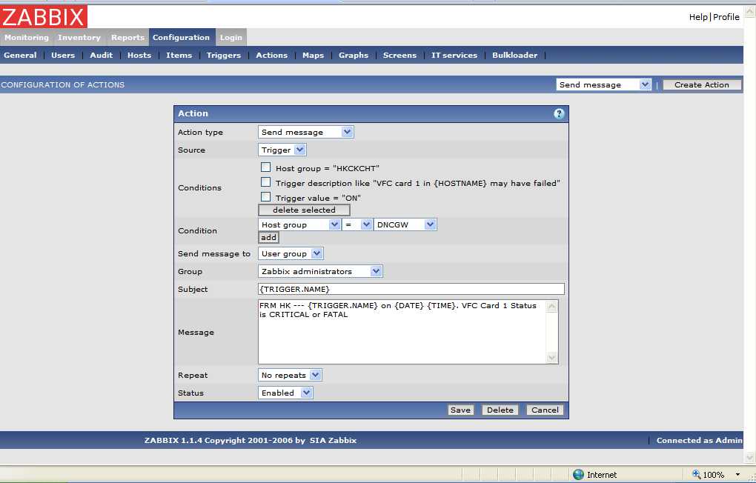Select the Configuration tab
This screenshot has height=483, width=756.
(x=182, y=38)
